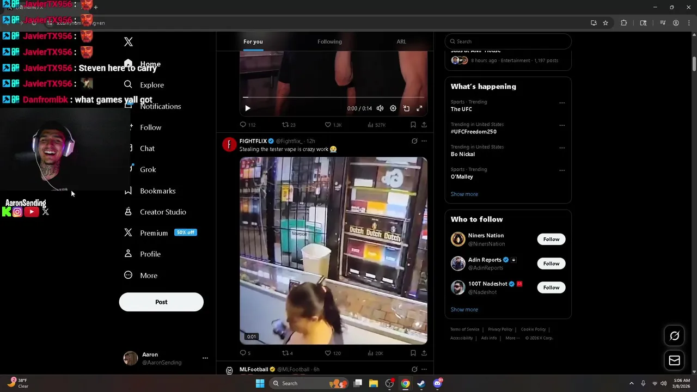Open Grok actions on MLFootball post

coord(414,369)
